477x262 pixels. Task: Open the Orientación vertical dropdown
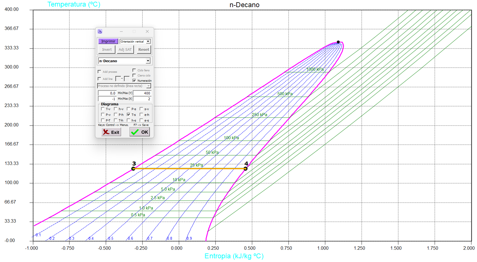(x=148, y=41)
